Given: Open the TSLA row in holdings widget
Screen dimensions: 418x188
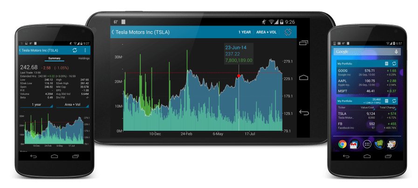Looking at the screenshot, I should (x=367, y=115).
